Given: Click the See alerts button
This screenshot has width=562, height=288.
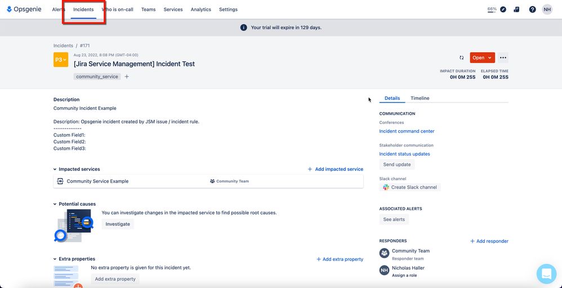Looking at the screenshot, I should click(394, 219).
